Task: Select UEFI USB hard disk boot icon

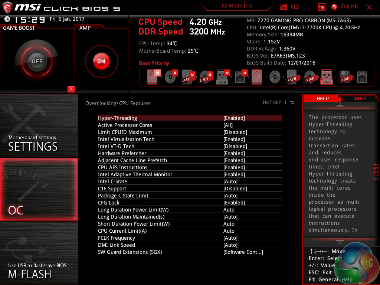Action: pos(188,77)
